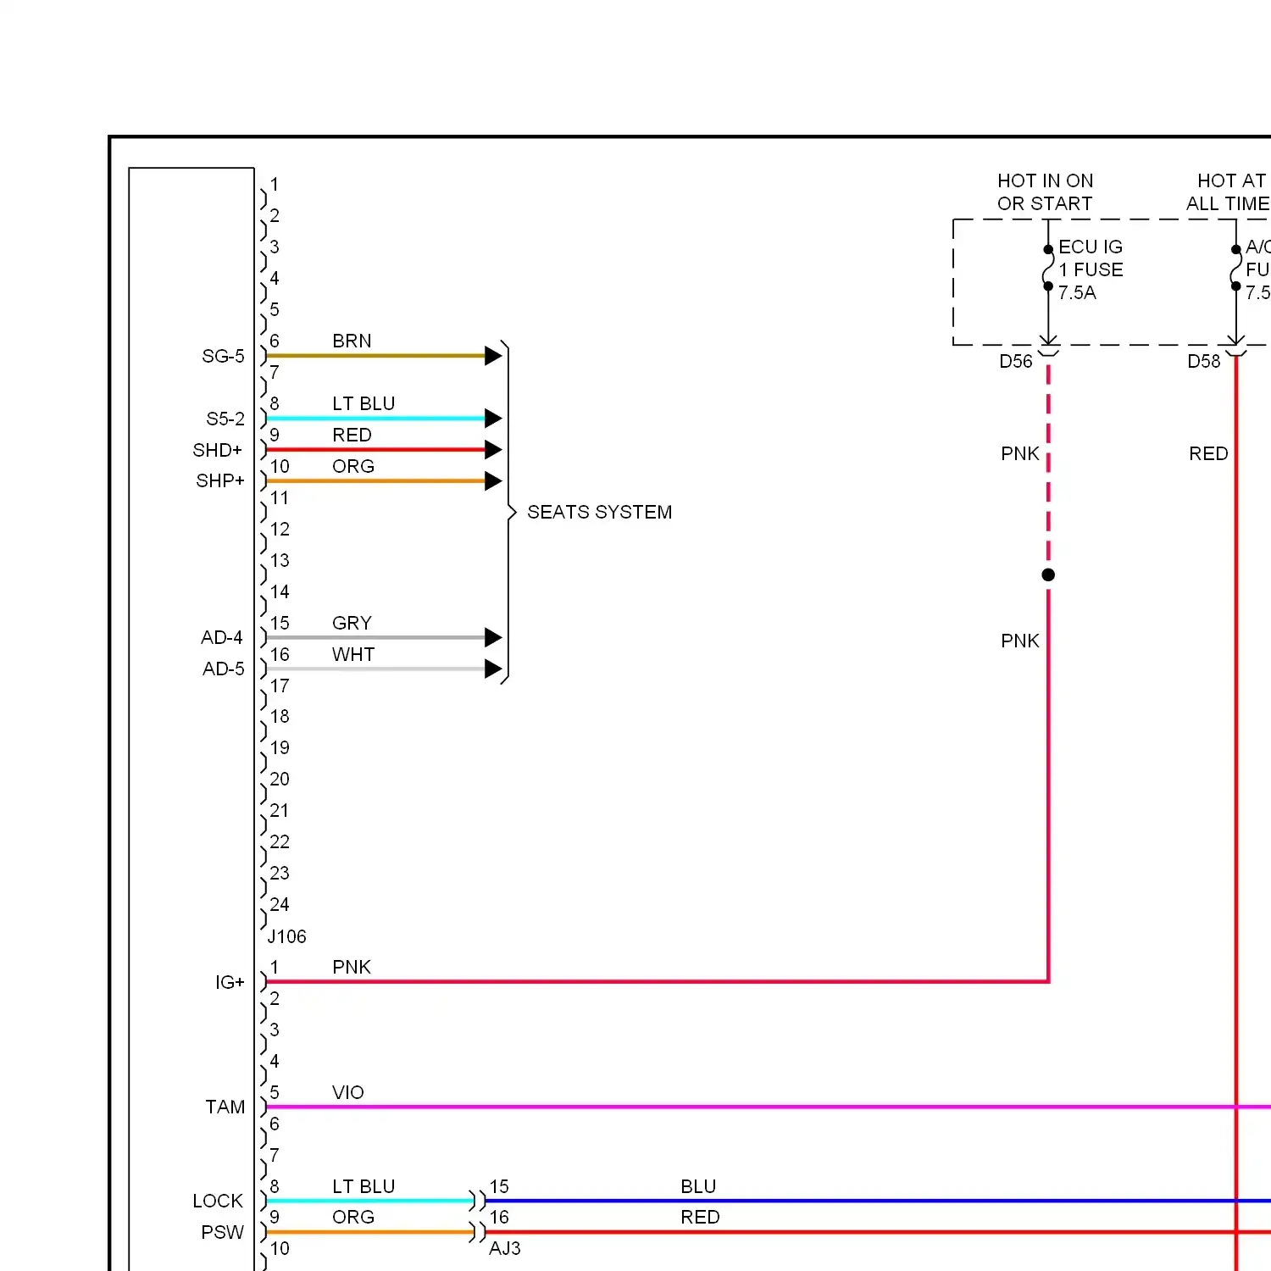The image size is (1271, 1271).
Task: Select the PNK wire label at IG+
Action: [x=352, y=967]
